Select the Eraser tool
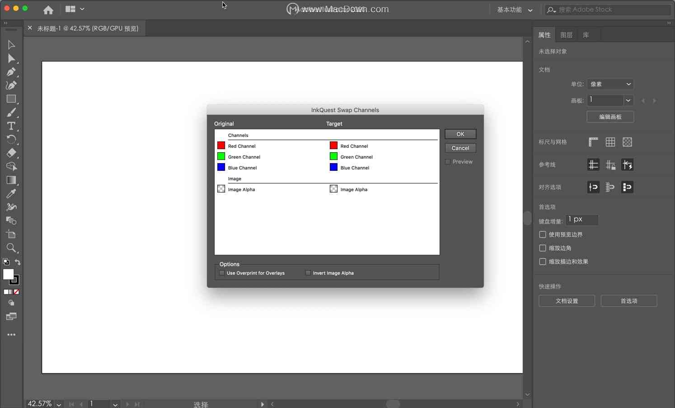Screen dimensions: 675x408 tap(11, 153)
